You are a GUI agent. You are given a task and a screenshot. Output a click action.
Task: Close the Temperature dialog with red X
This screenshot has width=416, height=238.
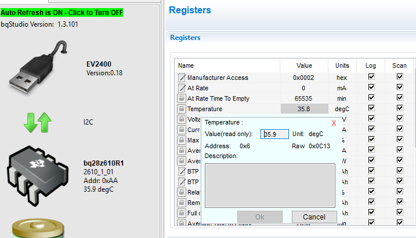(x=334, y=123)
